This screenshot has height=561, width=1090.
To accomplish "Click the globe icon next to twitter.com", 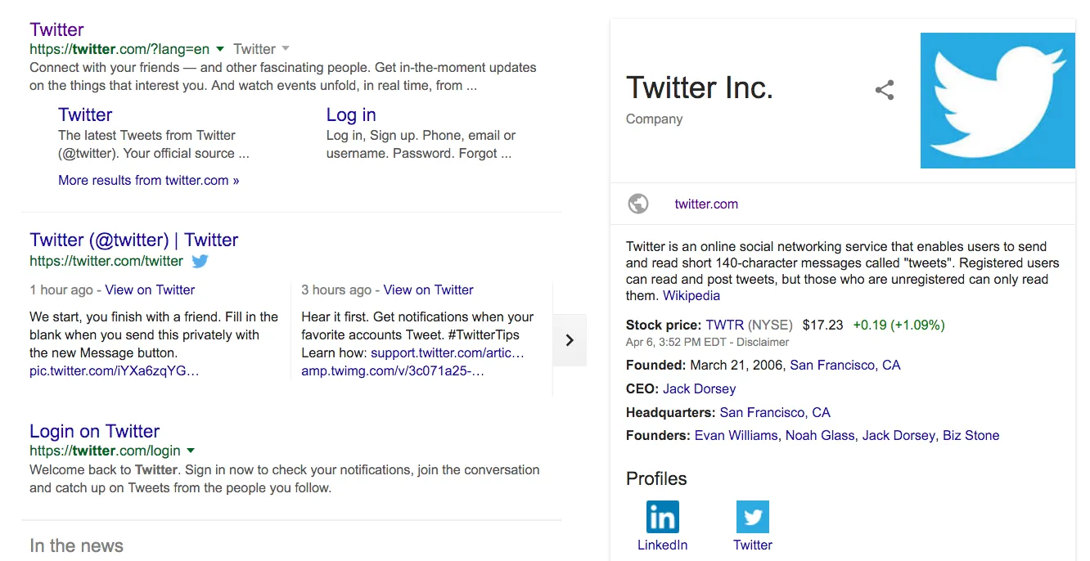I will click(x=638, y=204).
